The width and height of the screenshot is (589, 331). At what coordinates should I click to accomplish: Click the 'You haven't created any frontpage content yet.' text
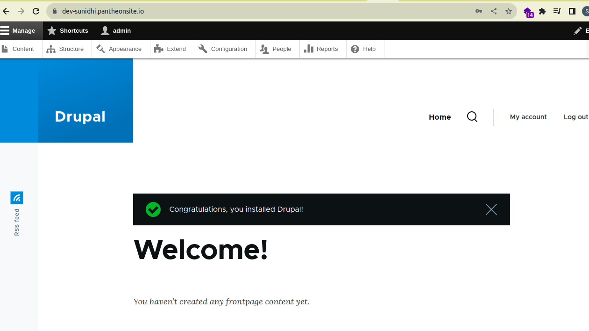[x=221, y=302]
